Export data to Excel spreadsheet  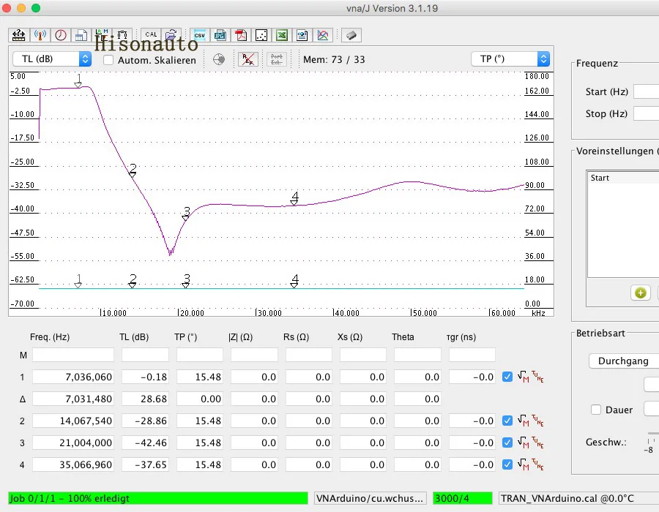click(x=282, y=35)
